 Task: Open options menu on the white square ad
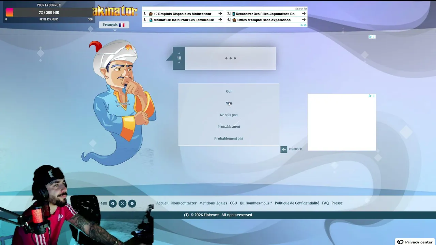pos(374,96)
